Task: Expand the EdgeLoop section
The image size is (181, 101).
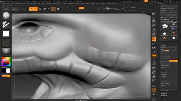Action: tap(163, 68)
